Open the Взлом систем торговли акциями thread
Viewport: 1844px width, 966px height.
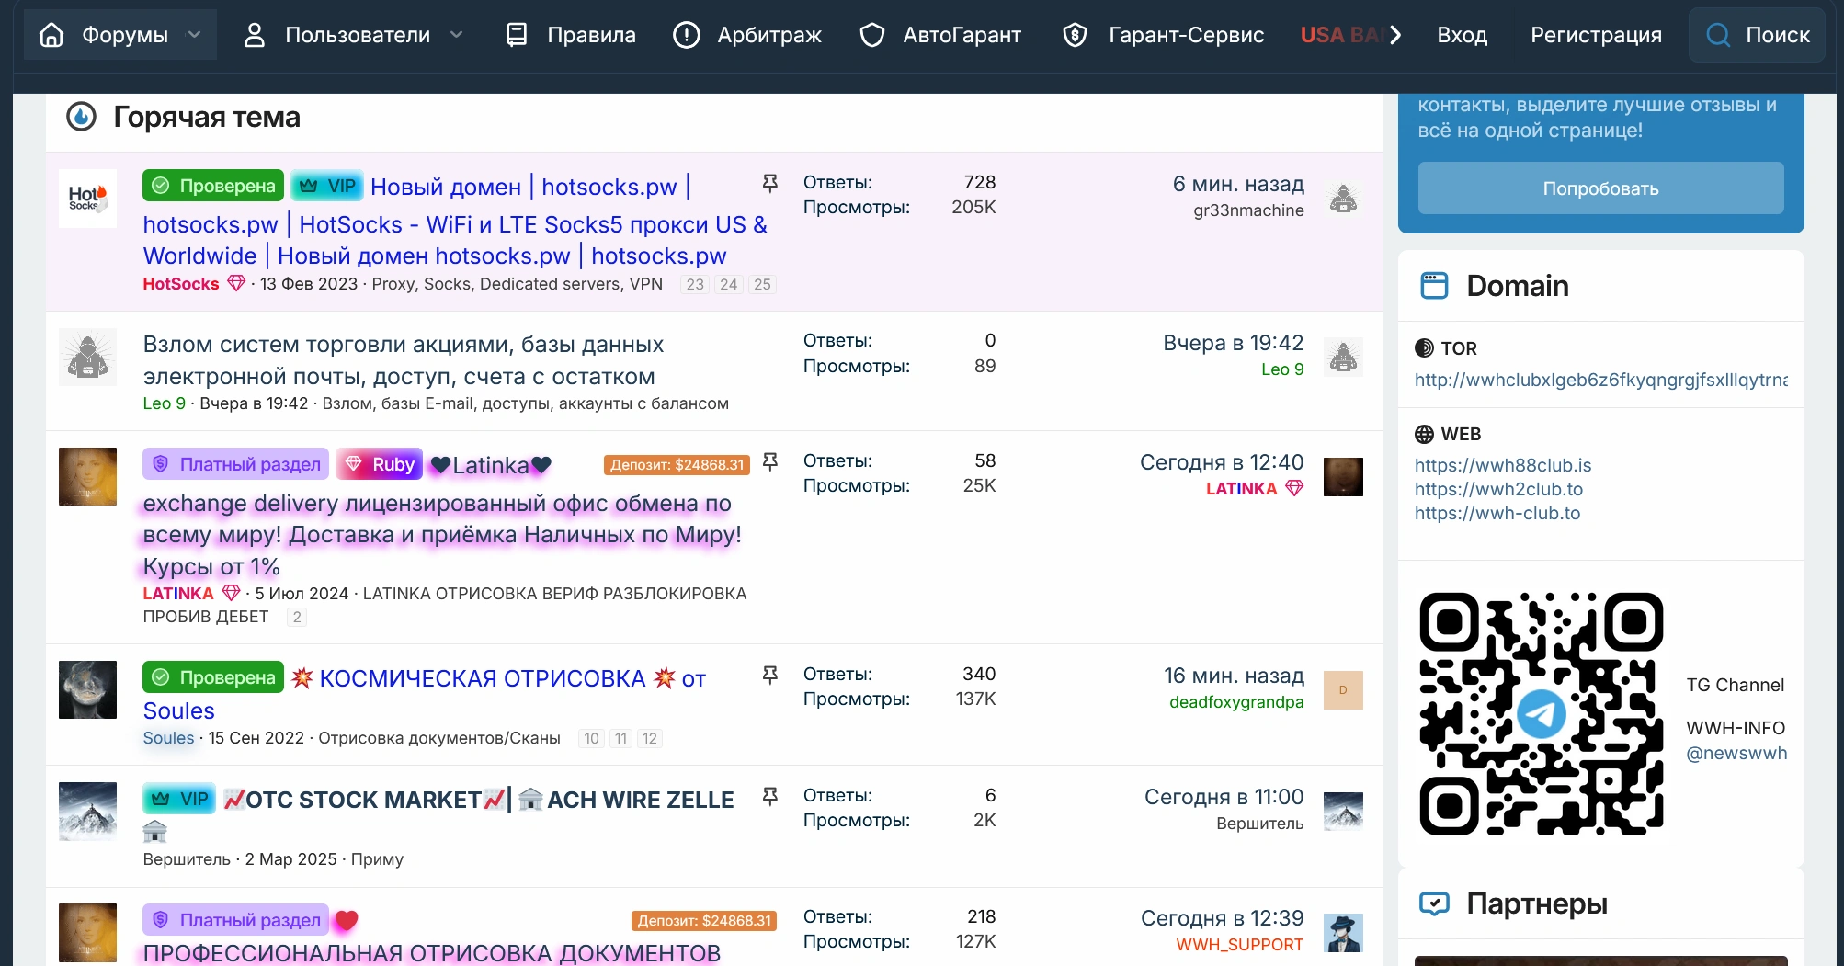(404, 360)
